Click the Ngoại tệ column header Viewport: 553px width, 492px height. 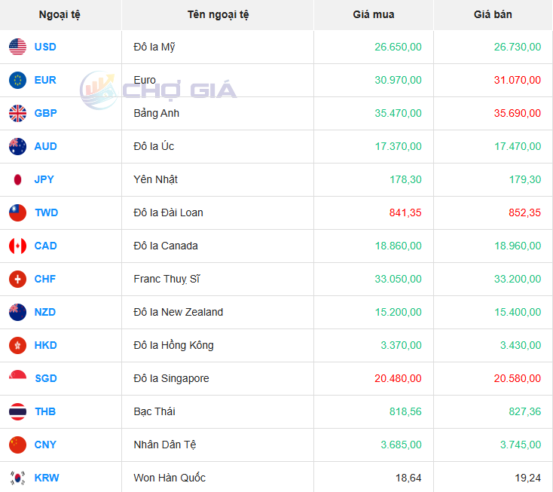(x=60, y=14)
